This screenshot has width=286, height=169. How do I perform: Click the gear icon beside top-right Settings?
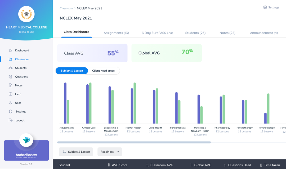click(265, 7)
